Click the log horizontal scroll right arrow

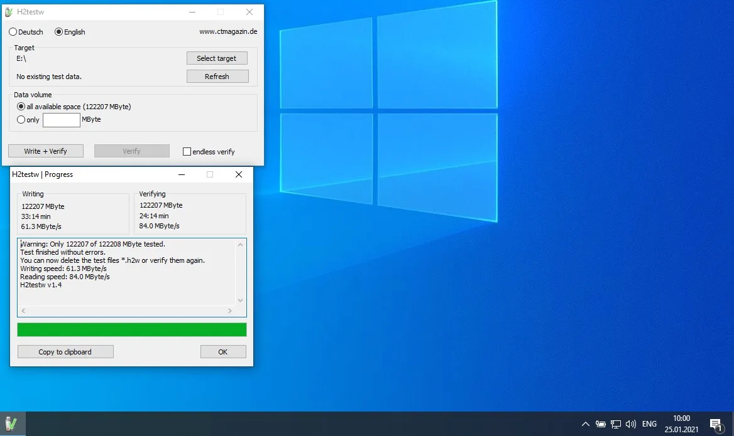point(230,311)
